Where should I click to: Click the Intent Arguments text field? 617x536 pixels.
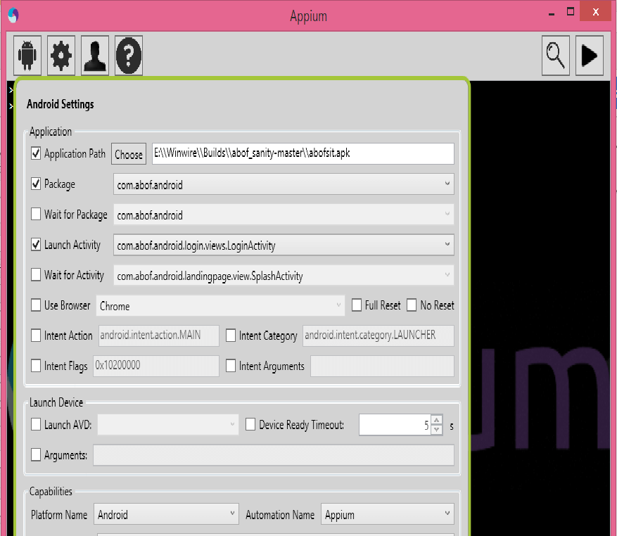(x=382, y=366)
